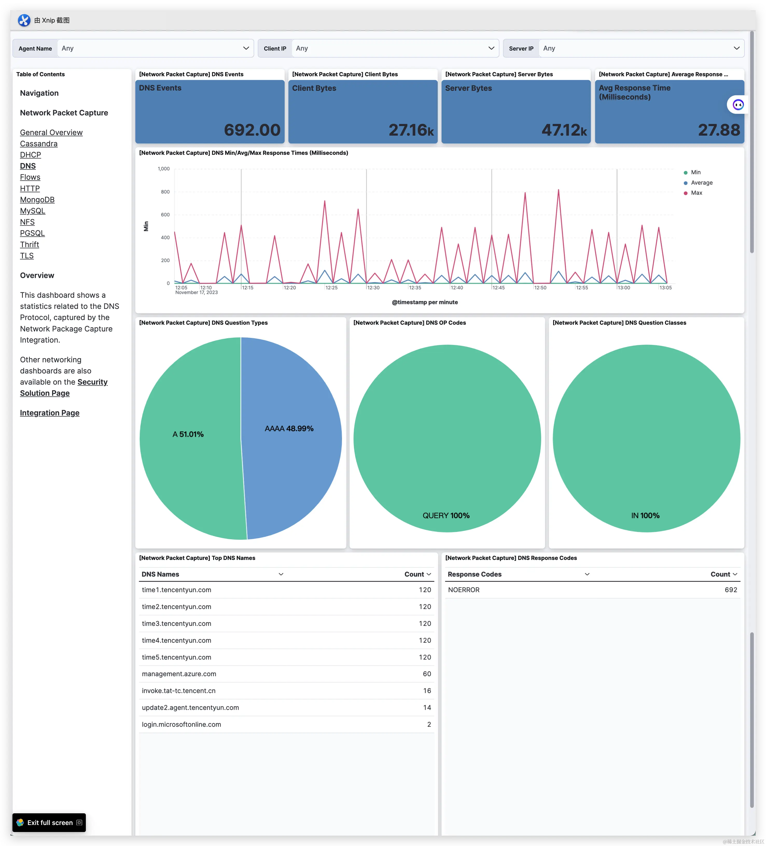Go to General Overview dashboard
The image size is (766, 846).
[51, 133]
